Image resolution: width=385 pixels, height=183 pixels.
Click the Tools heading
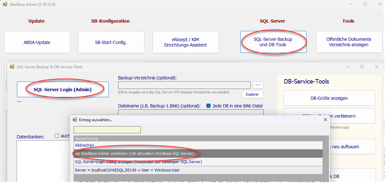tap(348, 21)
